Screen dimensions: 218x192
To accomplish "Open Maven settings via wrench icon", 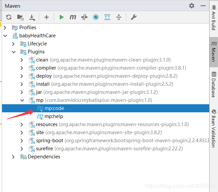I will [134, 17].
